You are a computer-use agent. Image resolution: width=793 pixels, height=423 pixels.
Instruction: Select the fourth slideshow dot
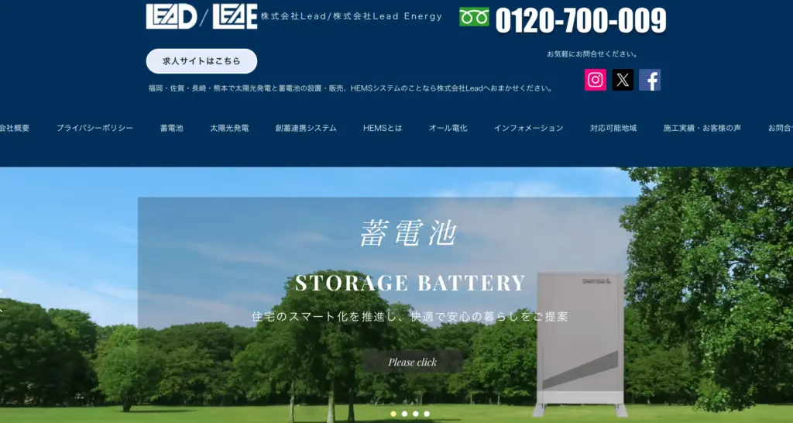pos(427,414)
